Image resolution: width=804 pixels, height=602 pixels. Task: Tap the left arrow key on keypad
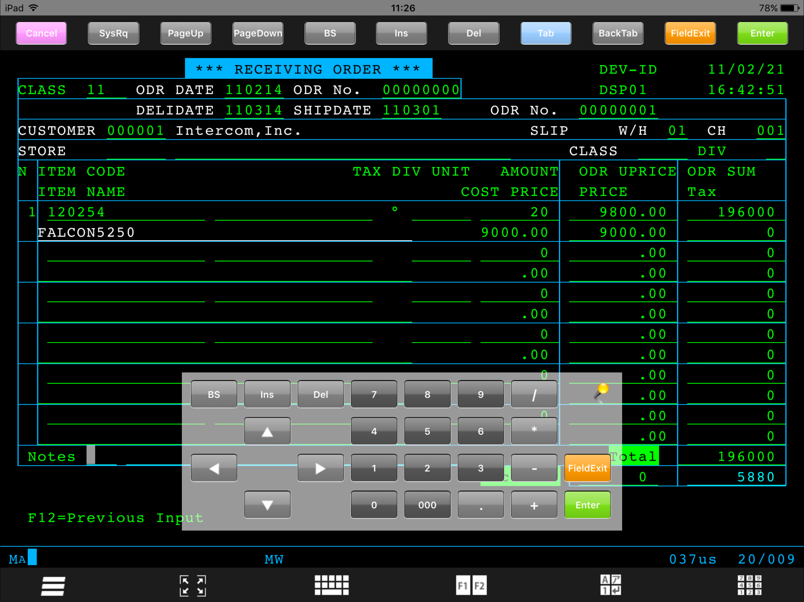tap(214, 468)
